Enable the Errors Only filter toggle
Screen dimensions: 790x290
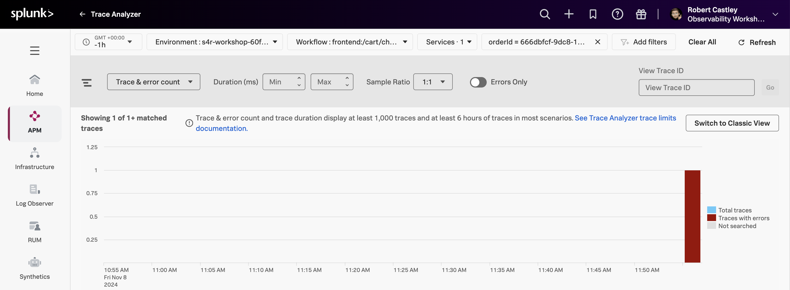click(478, 81)
